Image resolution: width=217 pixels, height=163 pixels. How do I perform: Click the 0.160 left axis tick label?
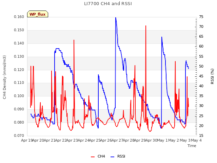pos(19,17)
